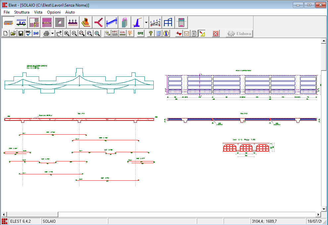Expand the retaining wall type dropdown arrow
This screenshot has width=328, height=225.
[146, 22]
